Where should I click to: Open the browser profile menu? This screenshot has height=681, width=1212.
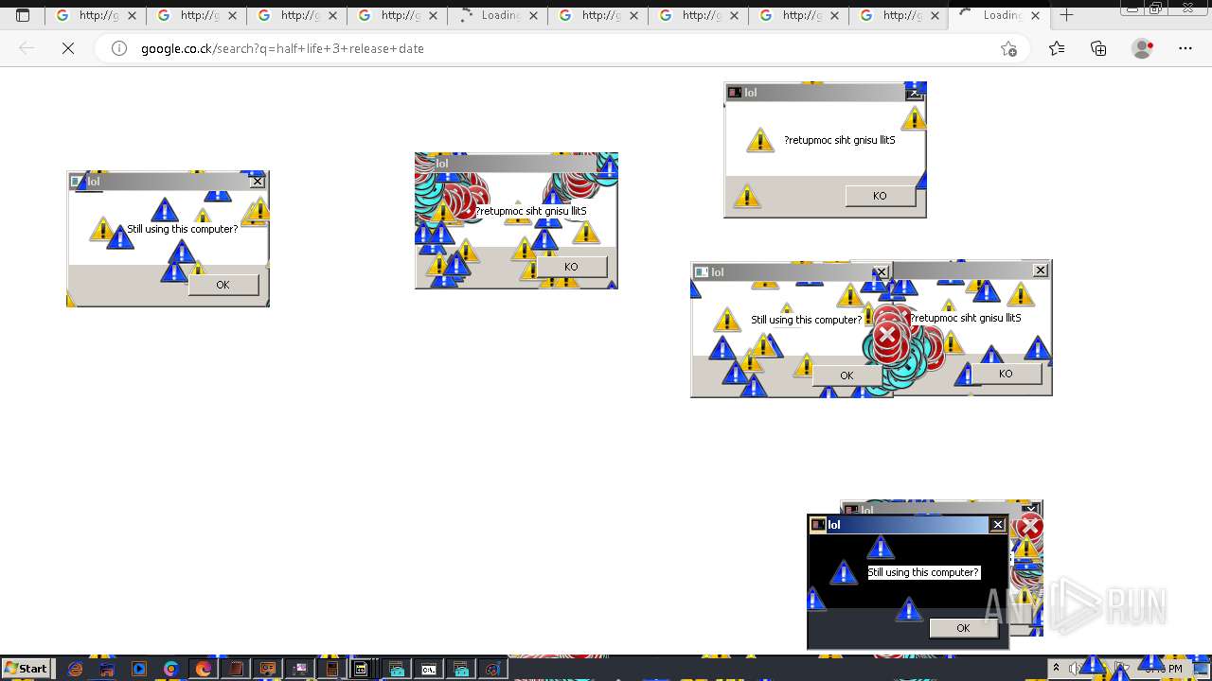(x=1143, y=48)
